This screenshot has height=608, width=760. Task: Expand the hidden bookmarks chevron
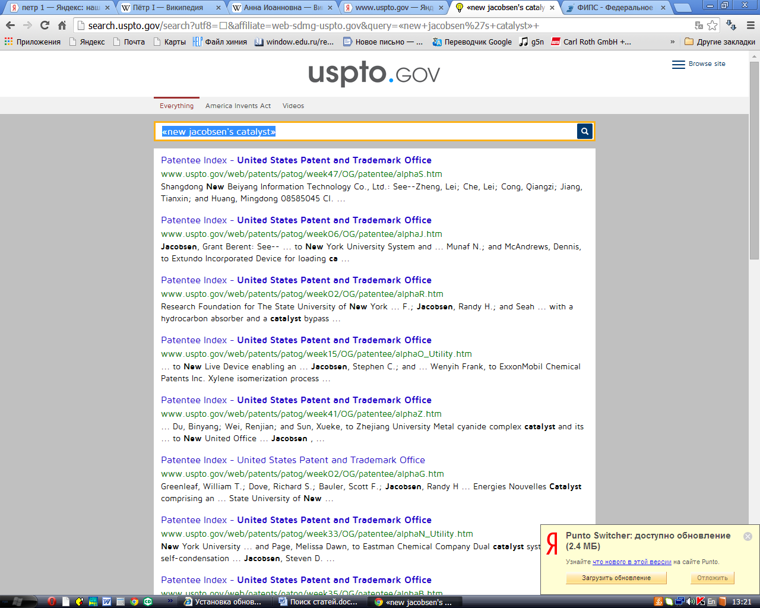tap(673, 42)
